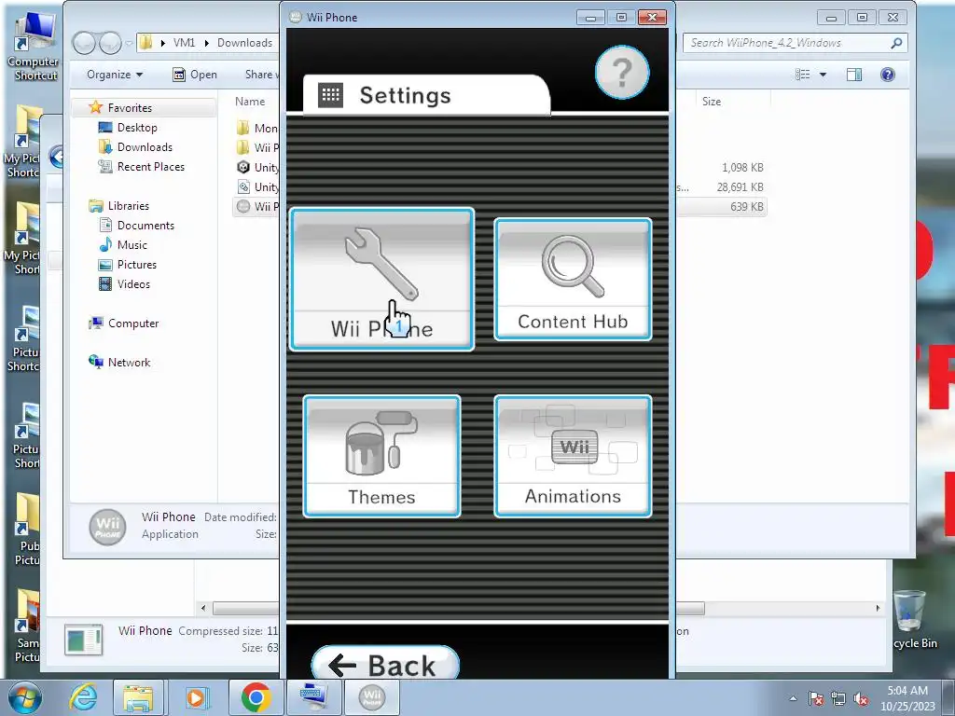Click the computer keyboard taskbar icon

tap(313, 697)
